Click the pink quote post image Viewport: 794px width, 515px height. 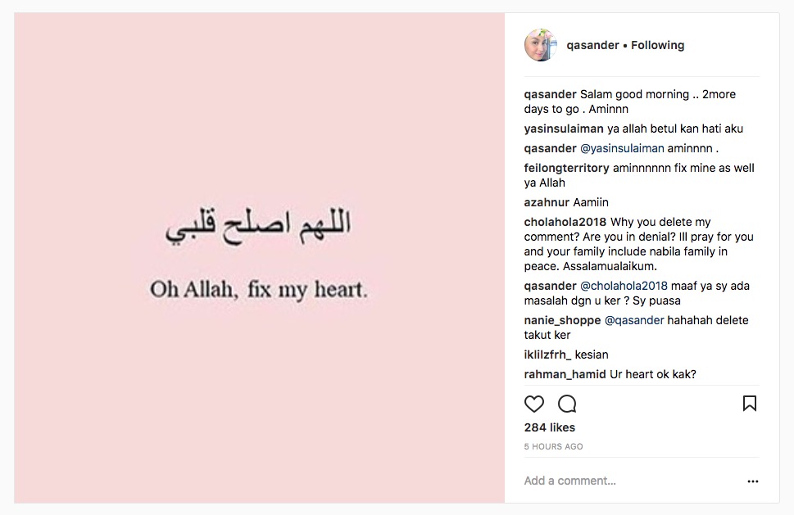click(259, 258)
